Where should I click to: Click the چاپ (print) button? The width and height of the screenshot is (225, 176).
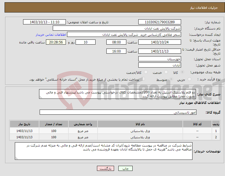click(x=125, y=168)
